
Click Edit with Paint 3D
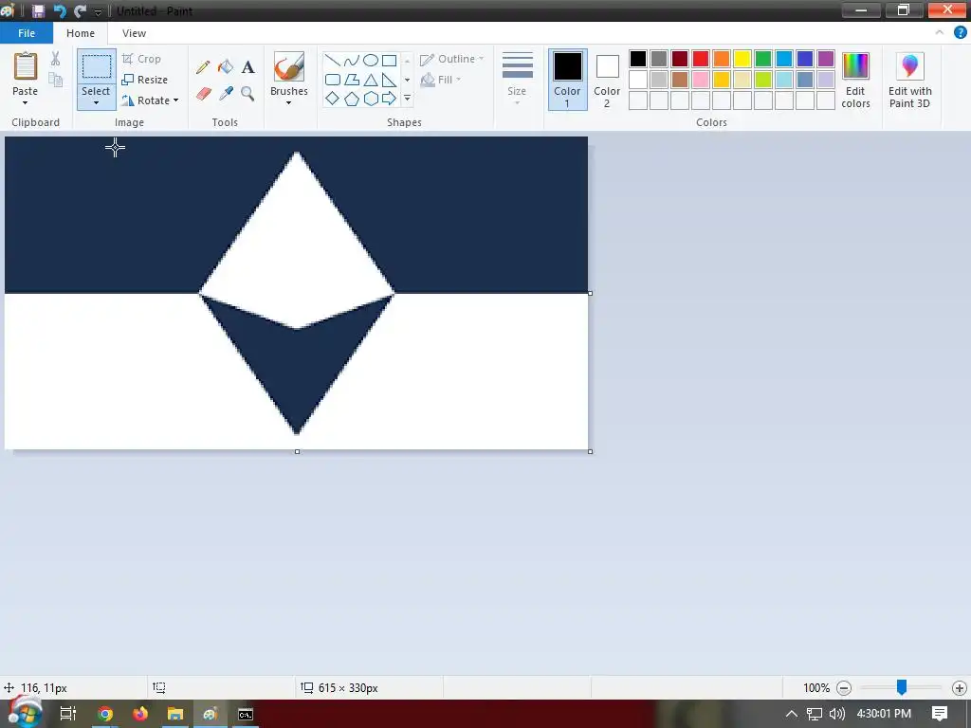(909, 81)
